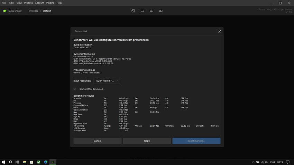Screen dimensions: 294x165
Task: Open the Edit menu
Action: [x=11, y=3]
